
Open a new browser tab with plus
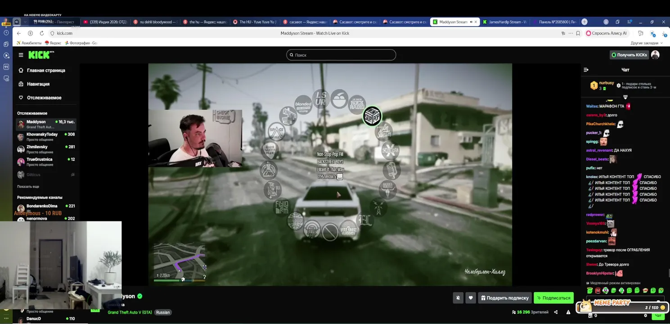pos(585,22)
